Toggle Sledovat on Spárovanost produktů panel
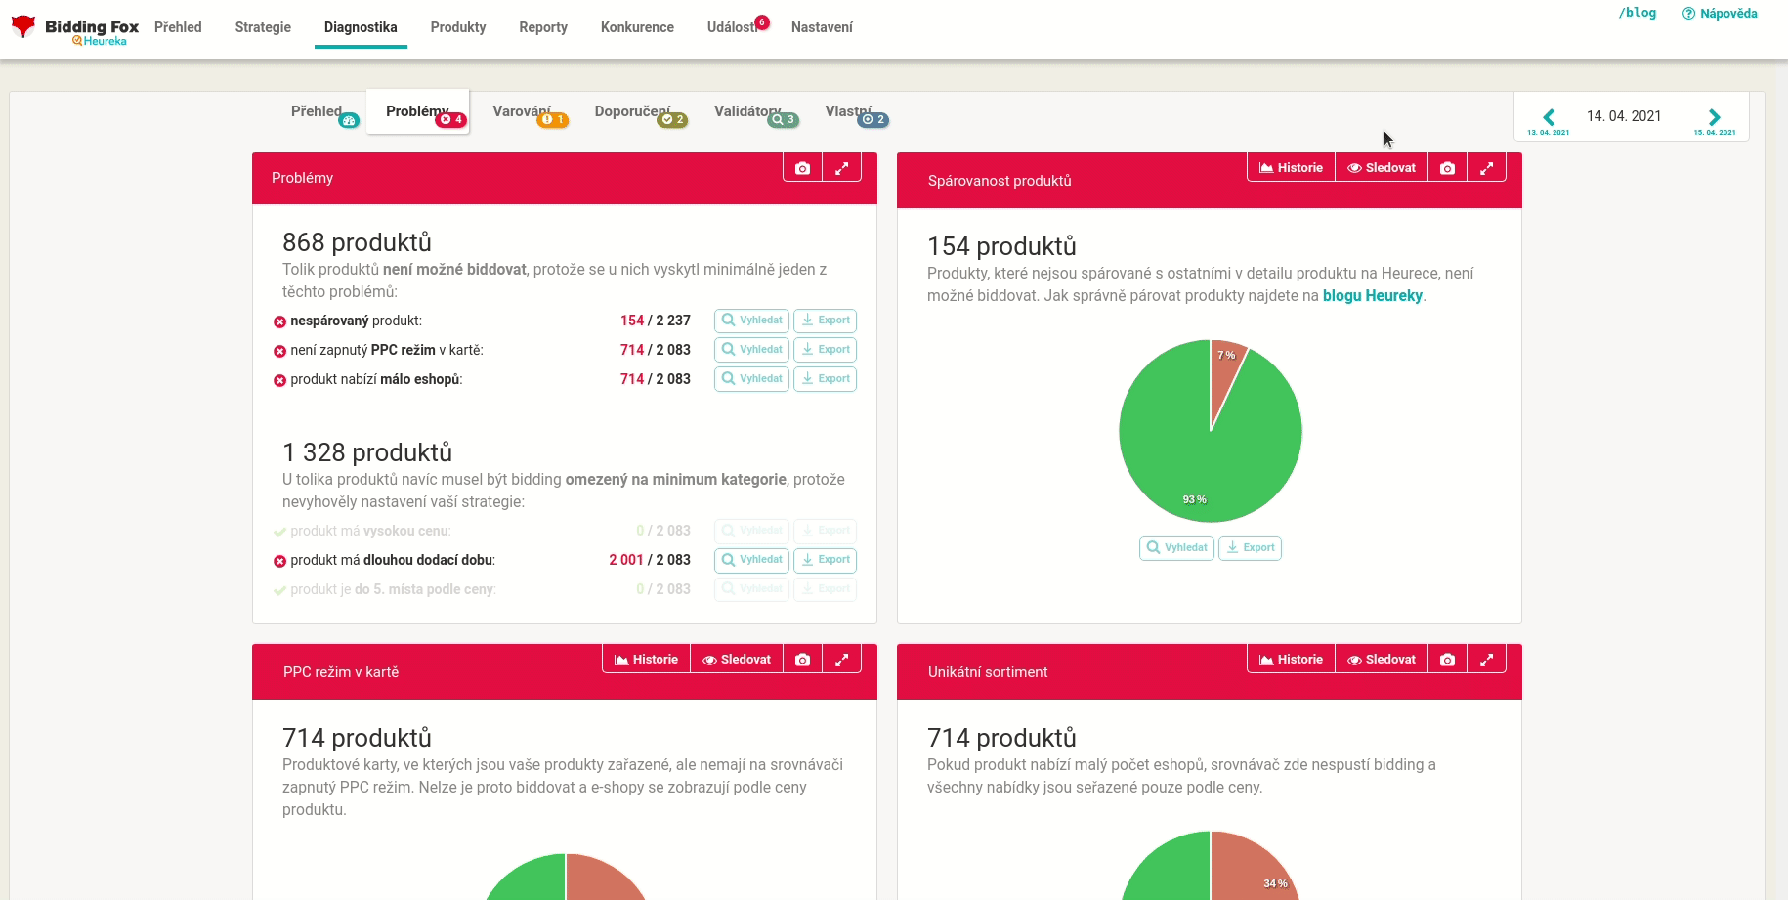The width and height of the screenshot is (1788, 900). [1382, 168]
